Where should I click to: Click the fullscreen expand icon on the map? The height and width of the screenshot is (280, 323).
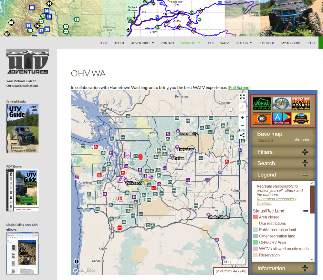coord(242,96)
